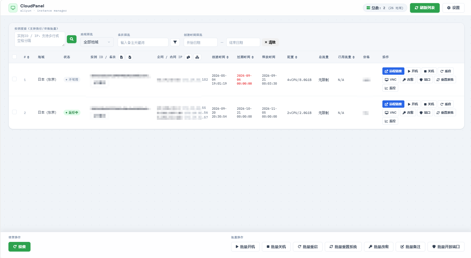Viewport: 471px width, 258px height.
Task: Click 重启 restart button in row 1
Action: pos(446,71)
